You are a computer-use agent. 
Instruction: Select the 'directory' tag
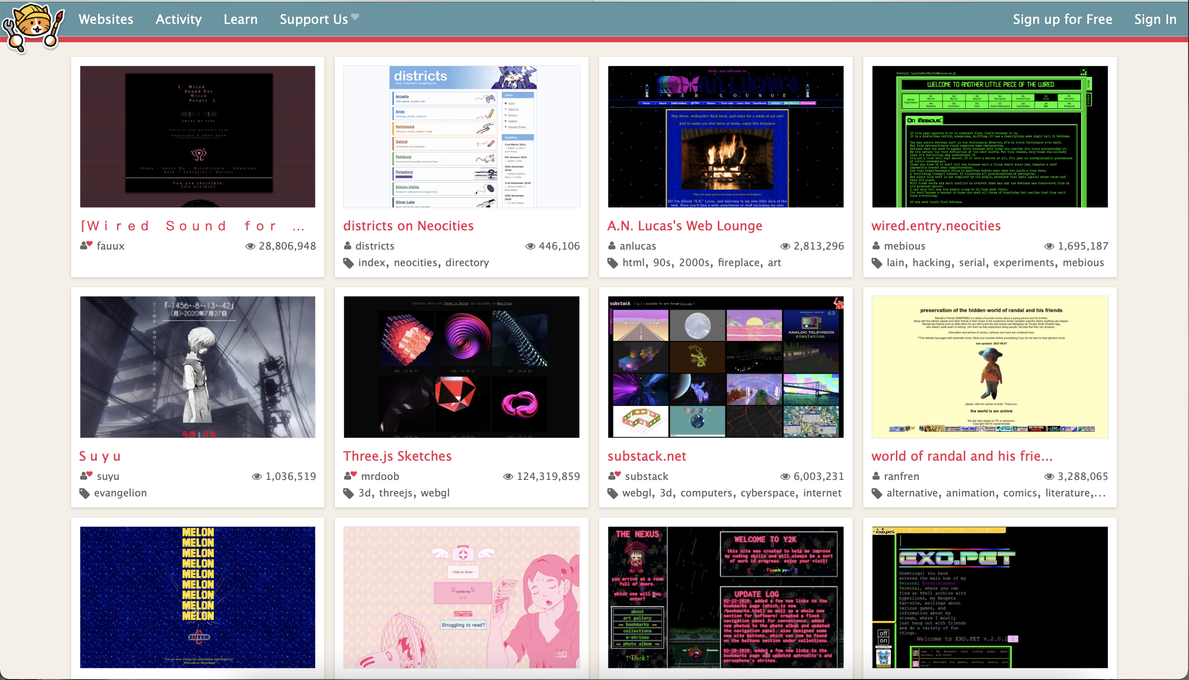point(467,262)
